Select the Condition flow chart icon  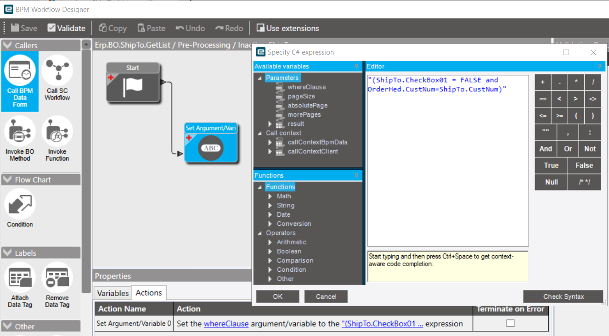(x=20, y=209)
